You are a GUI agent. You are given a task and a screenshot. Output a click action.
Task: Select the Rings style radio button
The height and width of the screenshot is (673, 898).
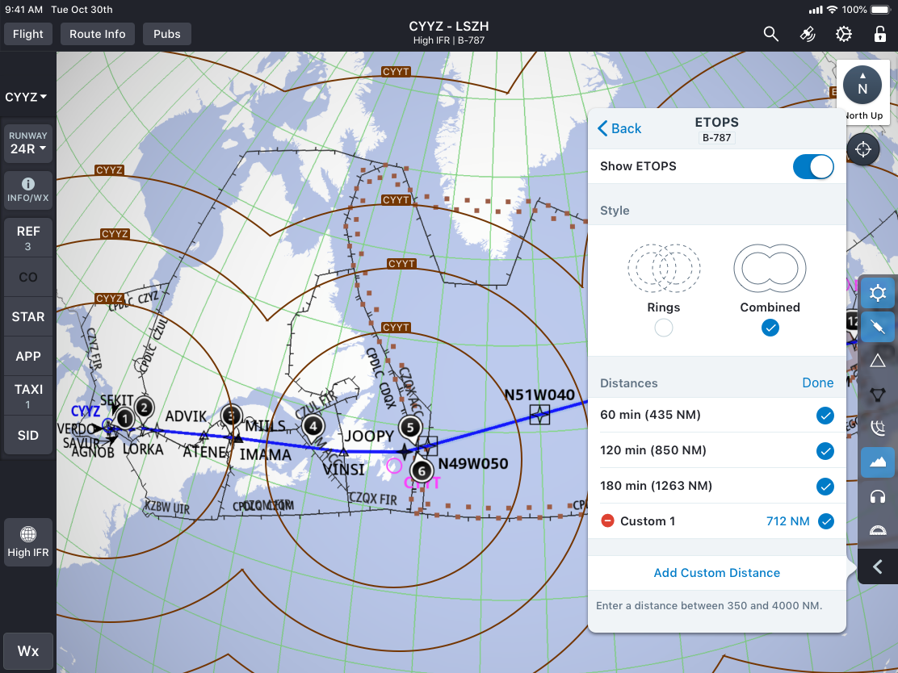664,328
